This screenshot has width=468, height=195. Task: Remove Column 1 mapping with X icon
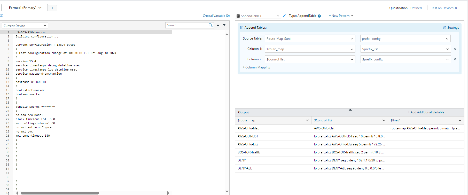point(455,49)
